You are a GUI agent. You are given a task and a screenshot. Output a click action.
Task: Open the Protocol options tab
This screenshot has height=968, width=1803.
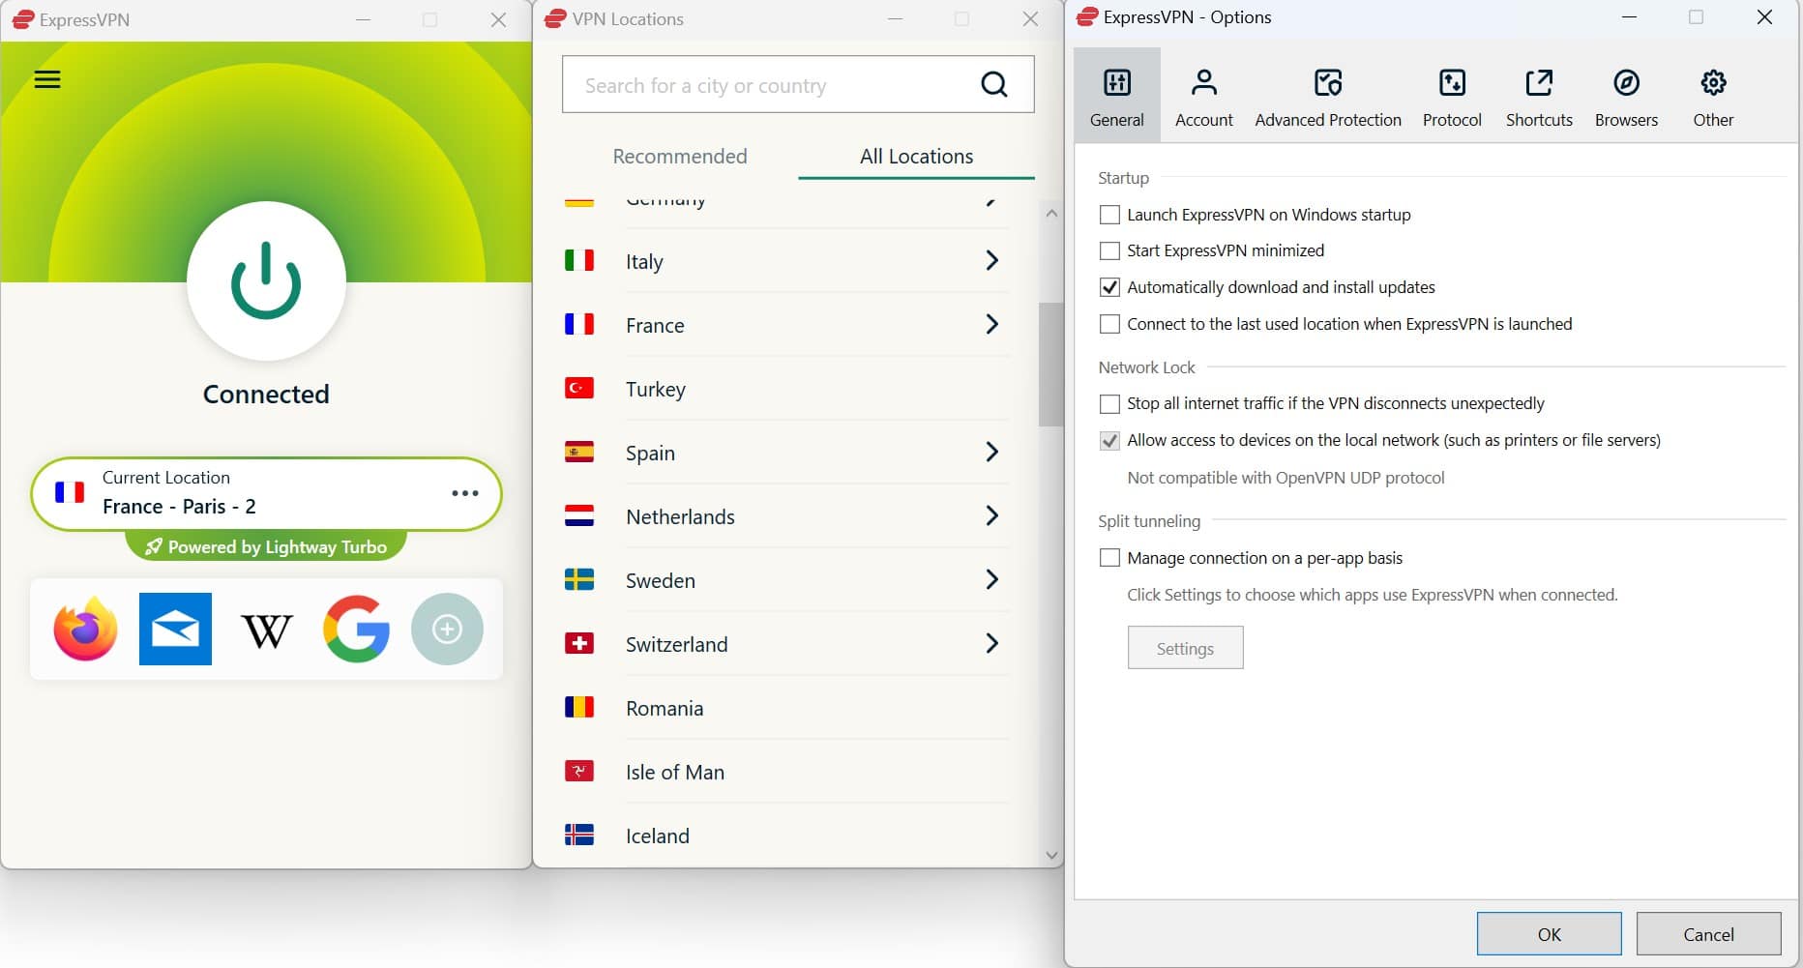(1452, 97)
